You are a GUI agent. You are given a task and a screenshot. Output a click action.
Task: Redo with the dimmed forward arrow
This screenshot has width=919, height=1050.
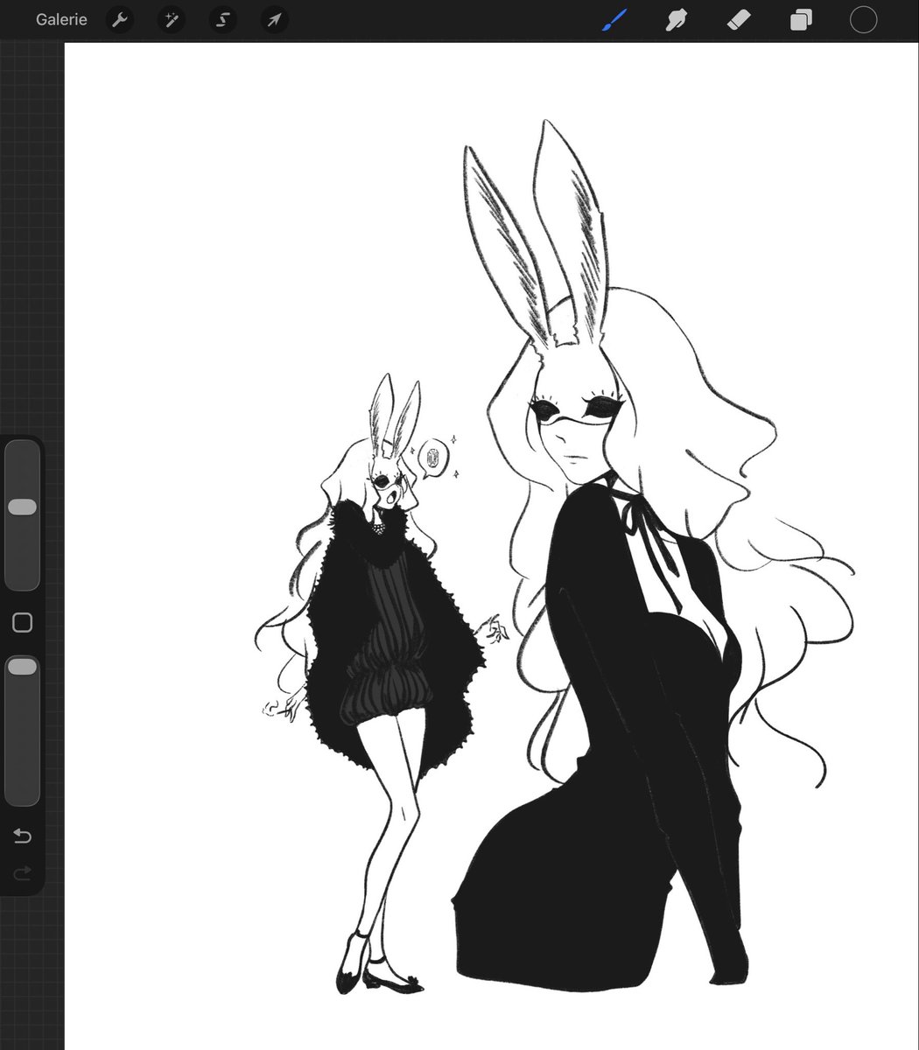pos(23,872)
